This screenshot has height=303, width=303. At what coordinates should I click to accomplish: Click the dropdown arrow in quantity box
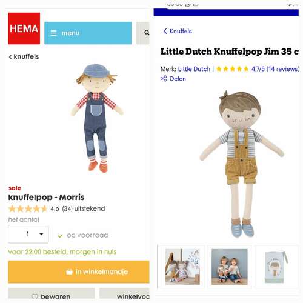tap(41, 234)
